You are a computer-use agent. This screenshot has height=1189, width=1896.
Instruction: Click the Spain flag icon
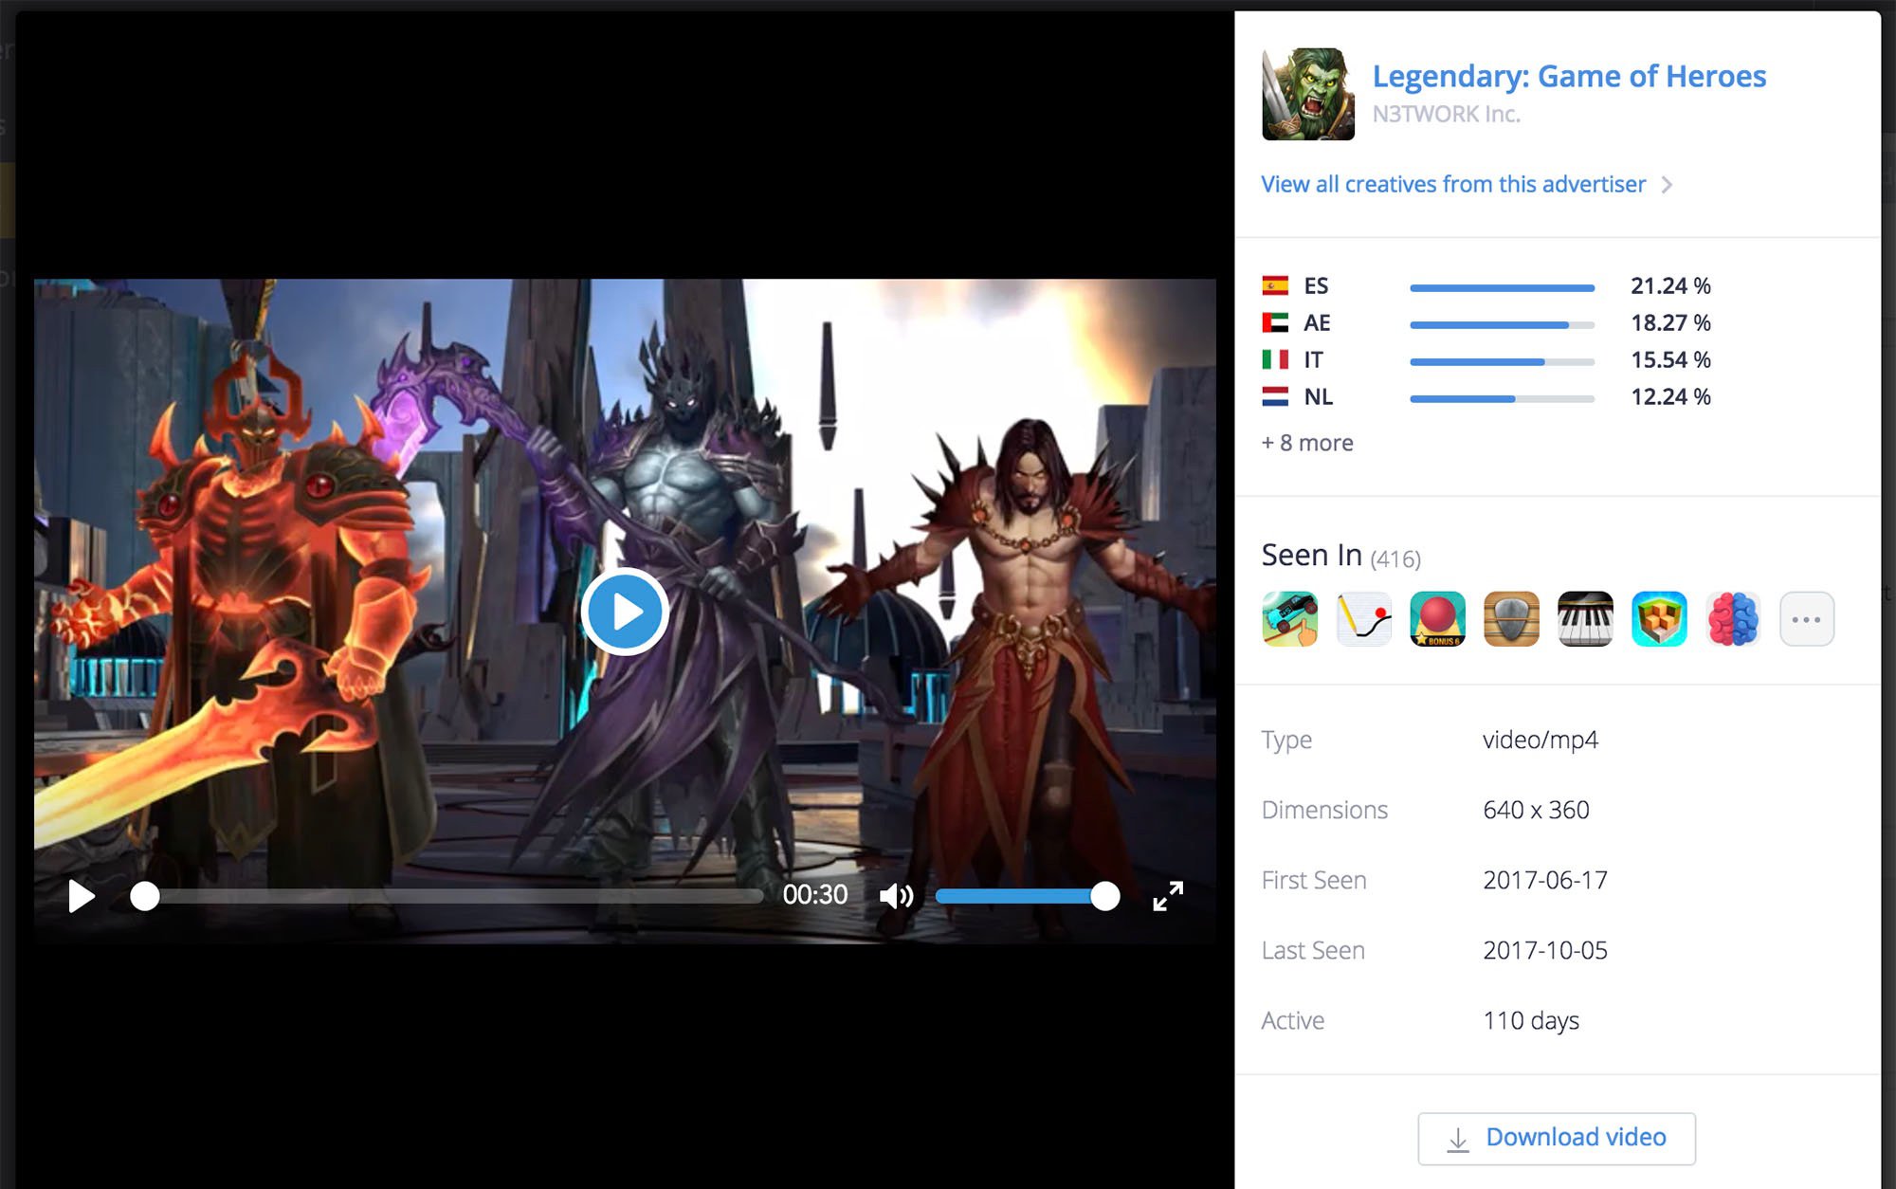[1275, 285]
